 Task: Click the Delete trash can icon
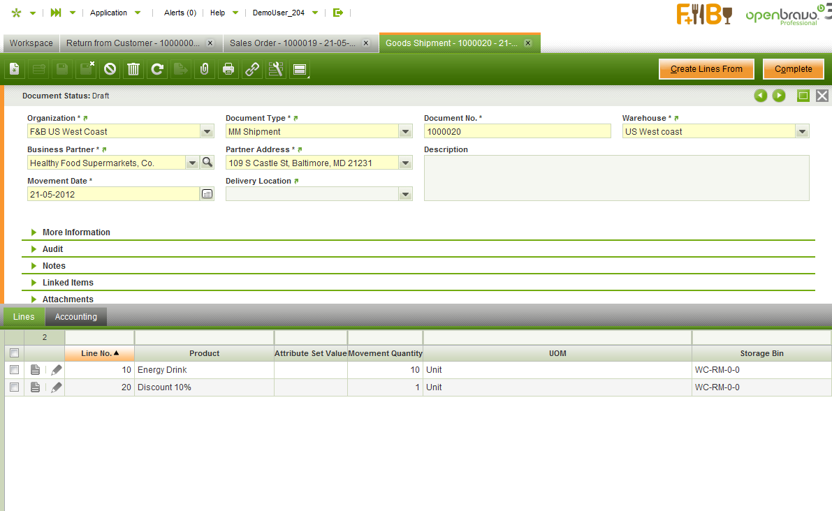pos(133,69)
